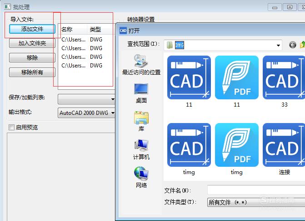Open 计算机 location in sidebar
The height and width of the screenshot is (221, 305).
pos(141,149)
